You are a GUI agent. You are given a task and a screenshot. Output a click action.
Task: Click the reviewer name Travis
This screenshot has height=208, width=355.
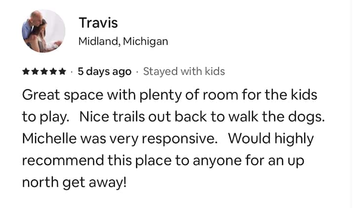(98, 23)
